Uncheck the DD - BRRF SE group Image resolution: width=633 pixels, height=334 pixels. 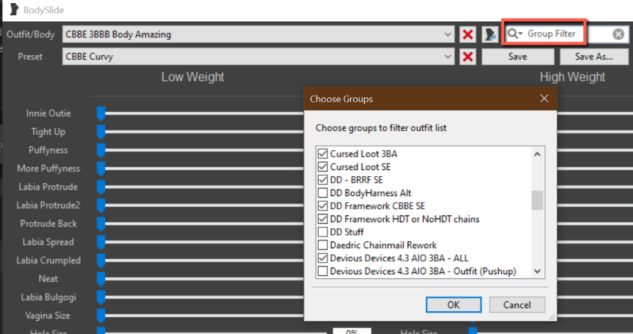click(323, 180)
